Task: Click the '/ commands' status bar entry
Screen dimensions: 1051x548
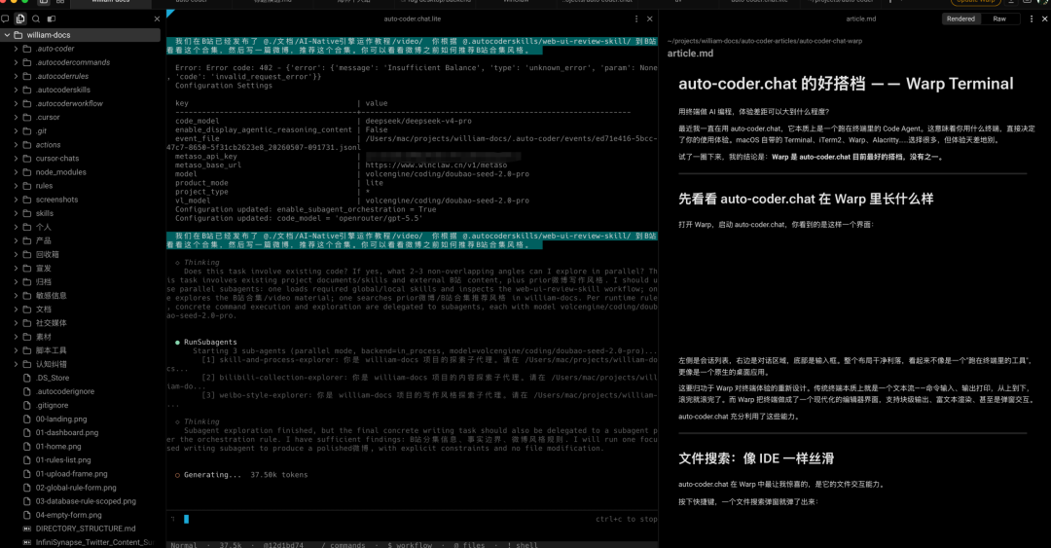Action: click(344, 545)
